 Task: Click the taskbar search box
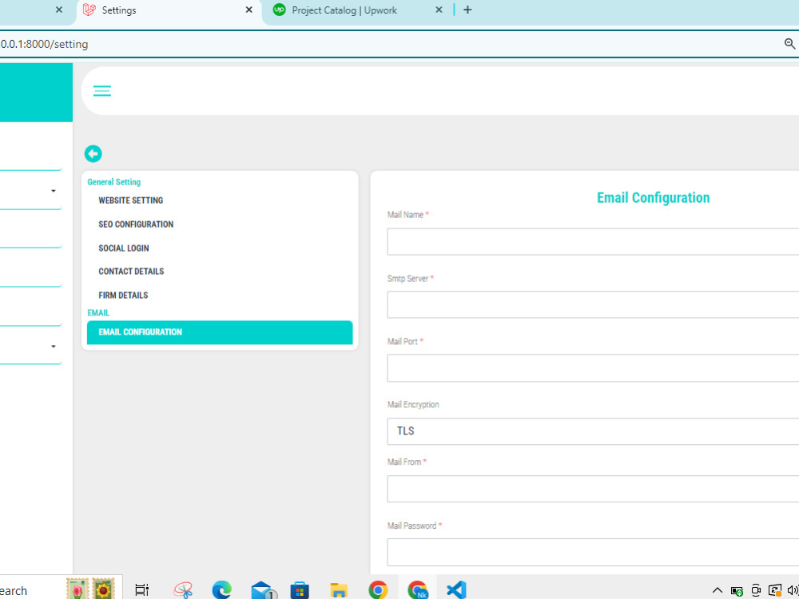[62, 589]
